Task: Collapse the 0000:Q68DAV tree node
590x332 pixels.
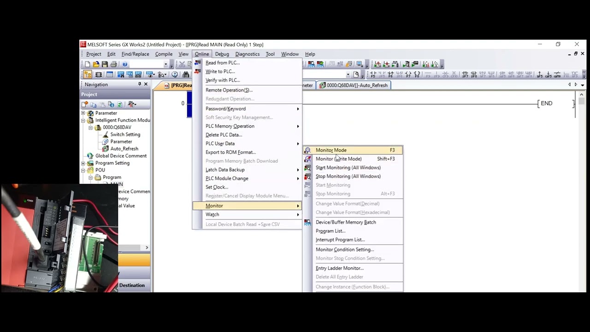Action: [x=90, y=127]
